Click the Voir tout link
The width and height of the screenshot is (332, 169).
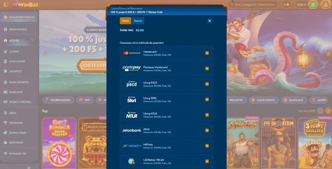[x=307, y=111]
